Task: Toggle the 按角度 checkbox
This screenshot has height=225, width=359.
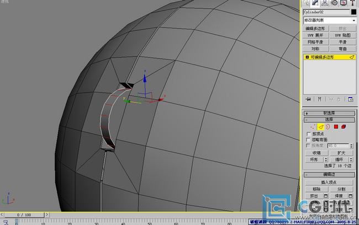Action: coord(308,146)
